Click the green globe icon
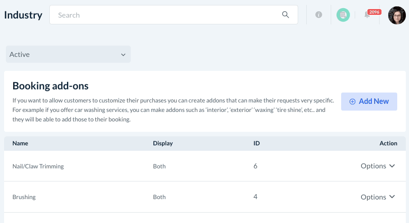The height and width of the screenshot is (223, 409). (343, 15)
